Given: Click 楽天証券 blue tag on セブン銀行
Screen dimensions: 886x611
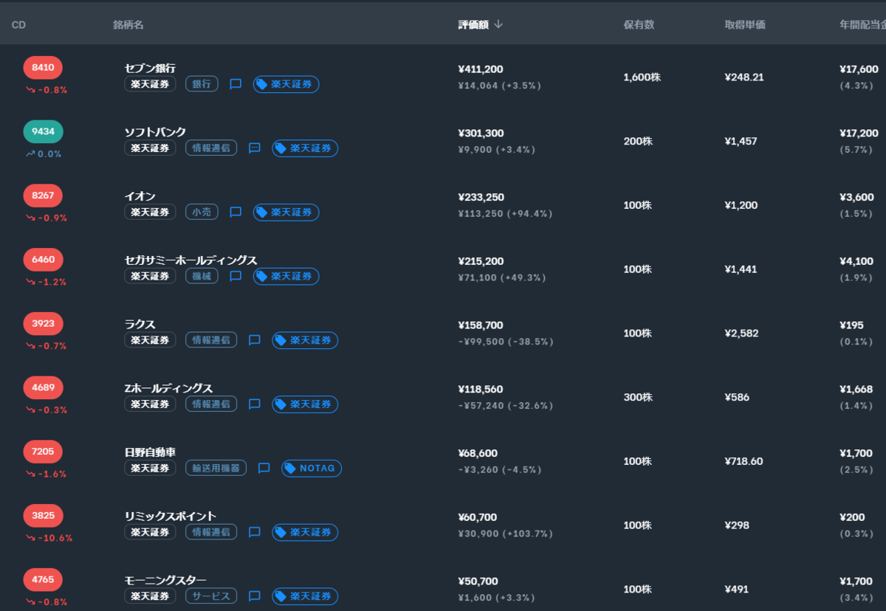Looking at the screenshot, I should [x=286, y=84].
